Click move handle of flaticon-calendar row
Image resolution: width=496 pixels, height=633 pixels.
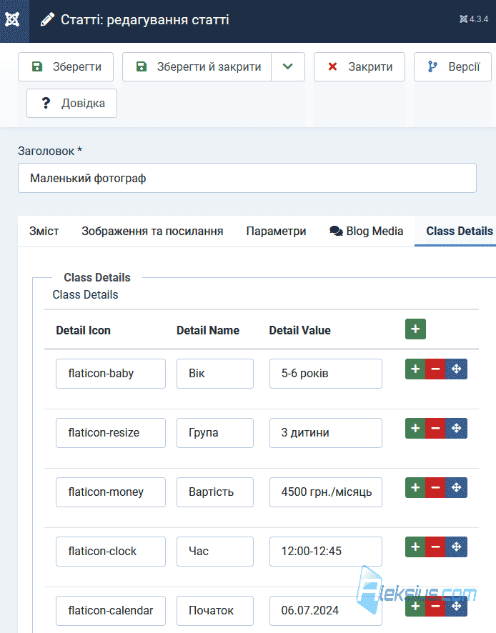click(x=457, y=607)
